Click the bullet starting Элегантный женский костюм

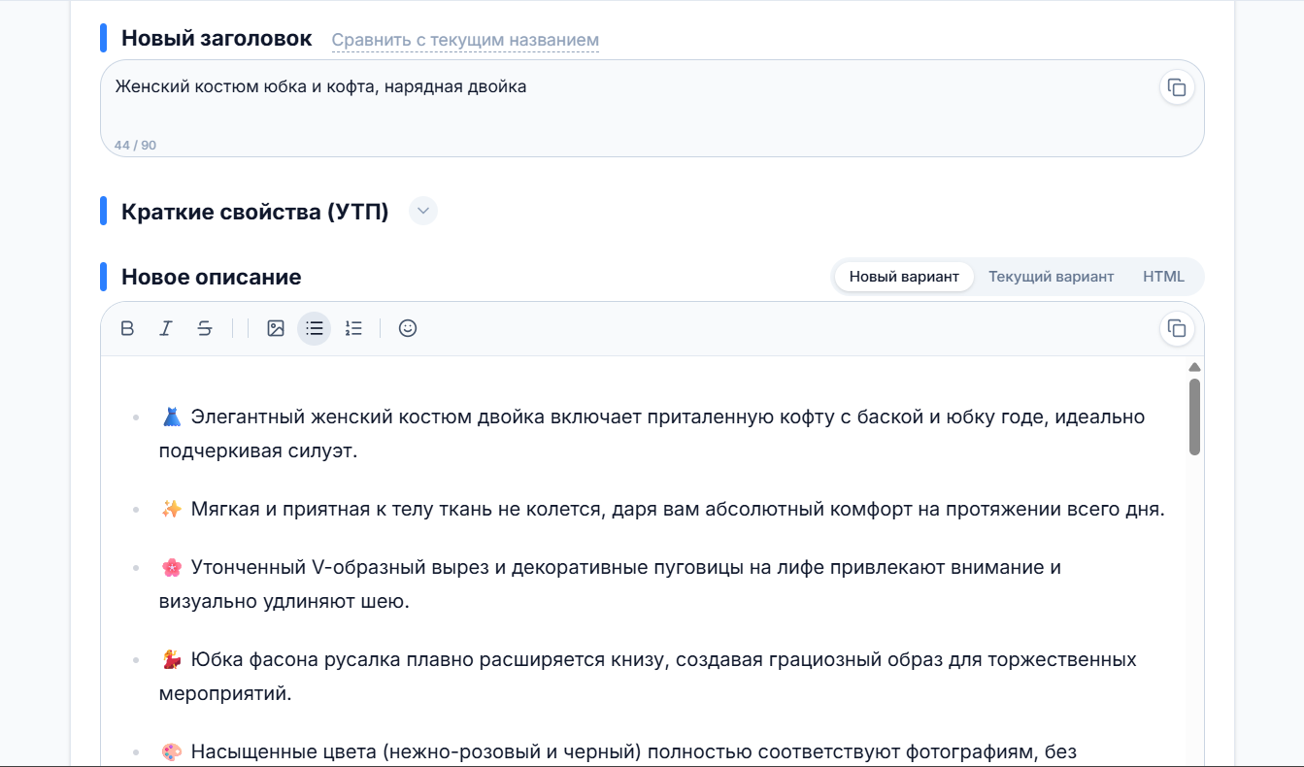tap(652, 434)
